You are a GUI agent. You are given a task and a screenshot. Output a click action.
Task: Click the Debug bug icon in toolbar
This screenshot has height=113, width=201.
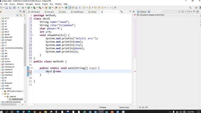pyautogui.click(x=23, y=8)
